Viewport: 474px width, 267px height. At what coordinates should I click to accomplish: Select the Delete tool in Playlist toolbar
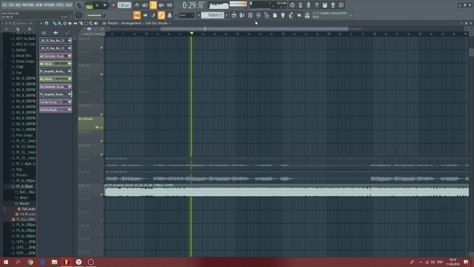point(65,23)
